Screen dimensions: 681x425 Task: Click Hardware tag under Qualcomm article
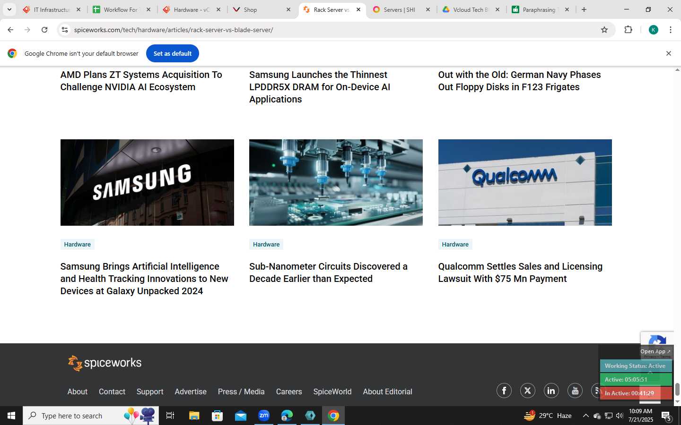click(455, 244)
